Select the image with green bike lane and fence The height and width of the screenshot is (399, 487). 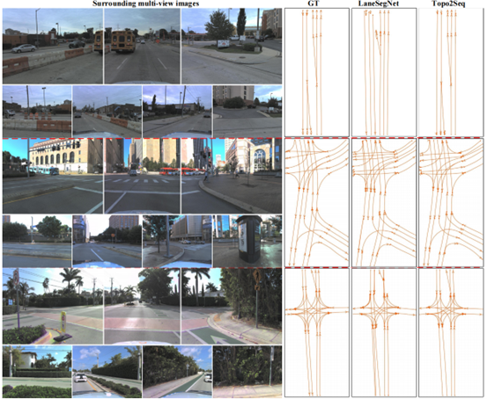coord(177,372)
